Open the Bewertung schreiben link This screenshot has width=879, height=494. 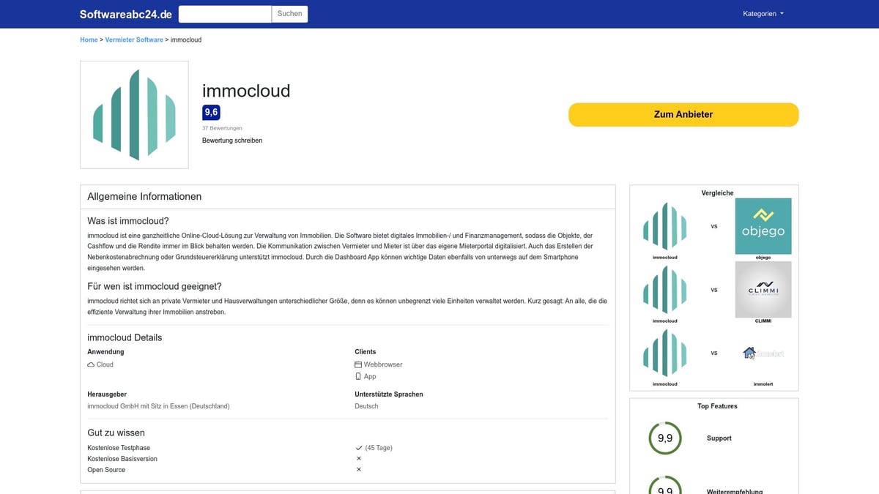[233, 140]
